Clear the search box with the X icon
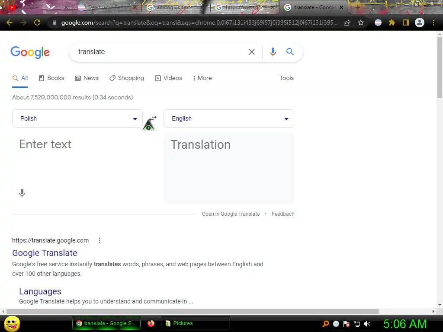The width and height of the screenshot is (443, 332). tap(252, 52)
